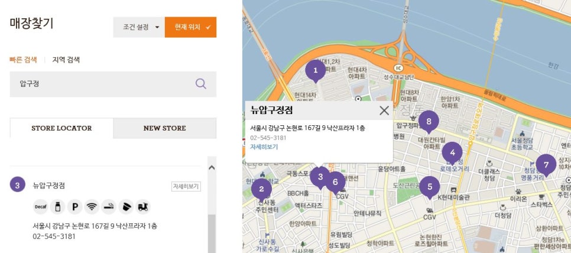Click 성수대교남단 label on the map
The height and width of the screenshot is (253, 571).
tap(399, 77)
